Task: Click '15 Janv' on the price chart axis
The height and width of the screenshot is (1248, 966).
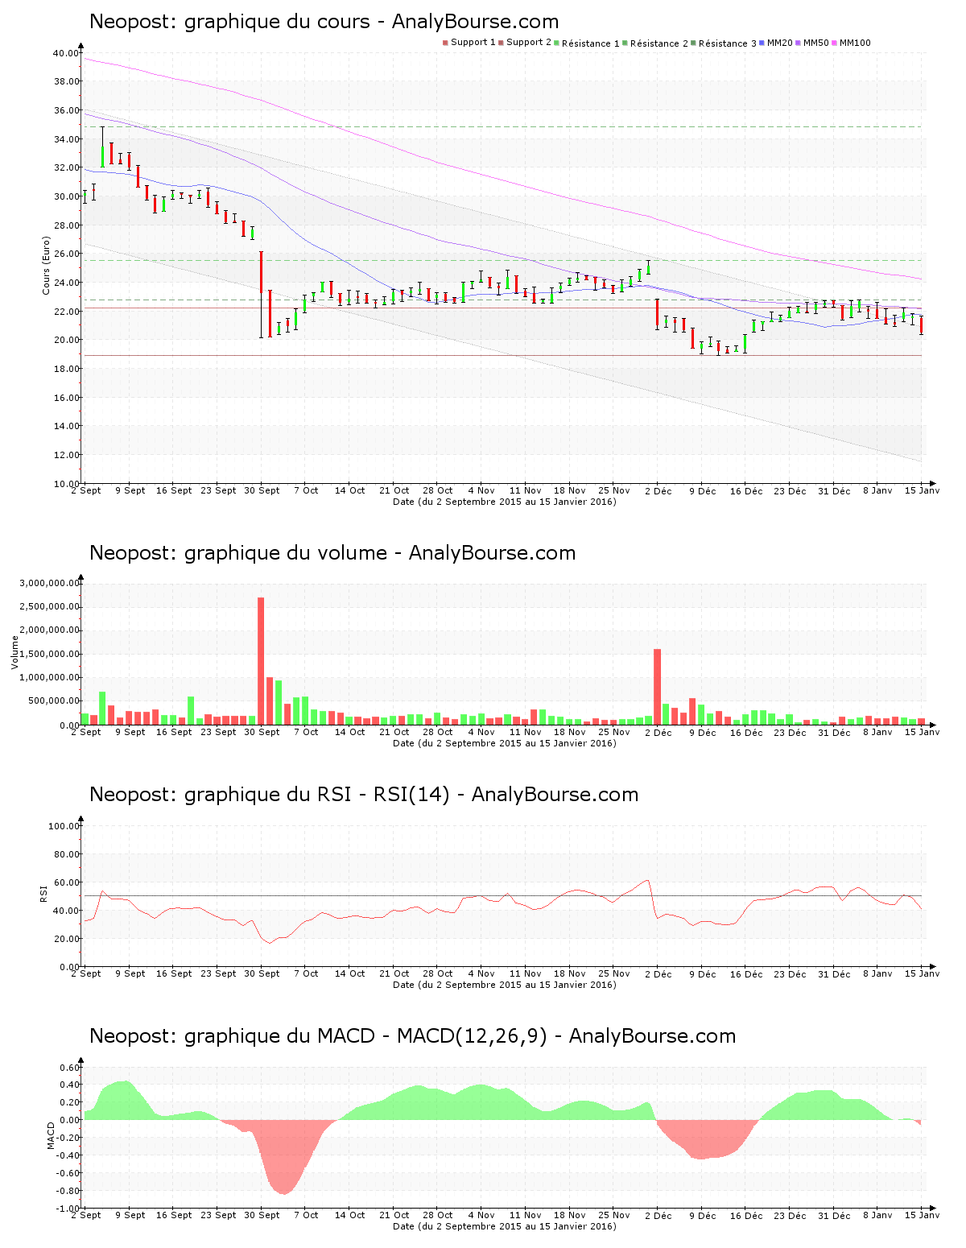Action: pos(922,490)
